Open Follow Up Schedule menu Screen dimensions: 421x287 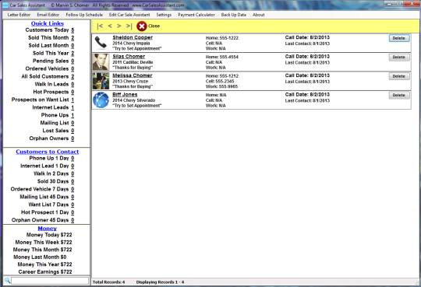tap(84, 15)
